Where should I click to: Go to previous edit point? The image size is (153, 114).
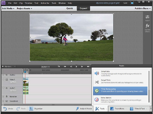pyautogui.click(x=65, y=67)
